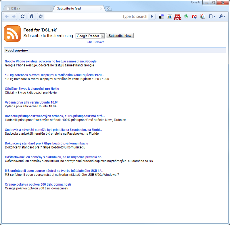Open the IE Tab extension icon
The image size is (230, 225).
pos(169,17)
